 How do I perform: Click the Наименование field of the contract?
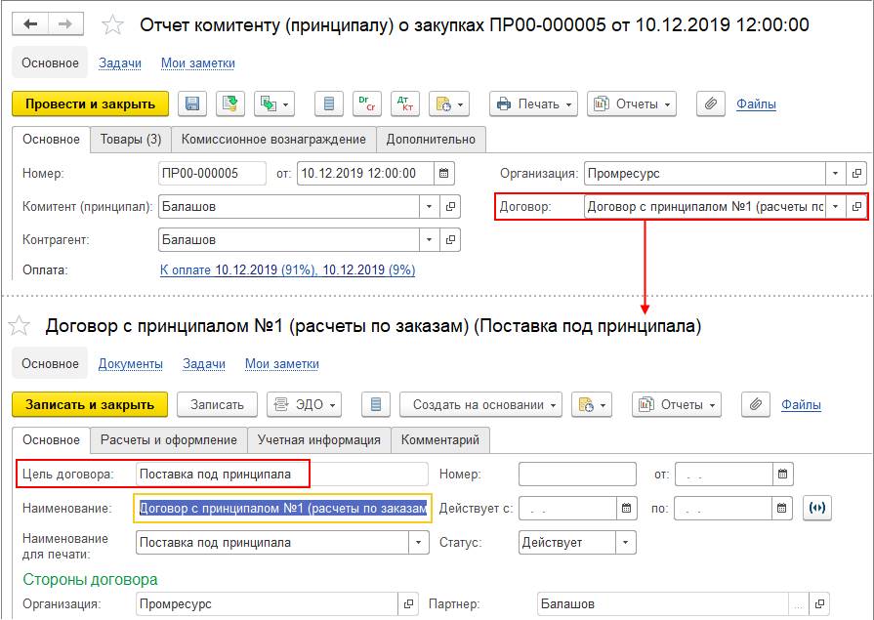[x=282, y=508]
